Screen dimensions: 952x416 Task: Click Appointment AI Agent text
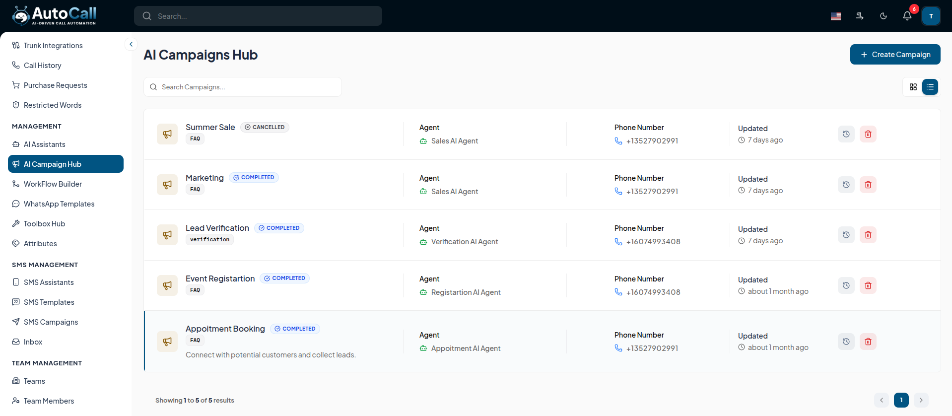466,348
